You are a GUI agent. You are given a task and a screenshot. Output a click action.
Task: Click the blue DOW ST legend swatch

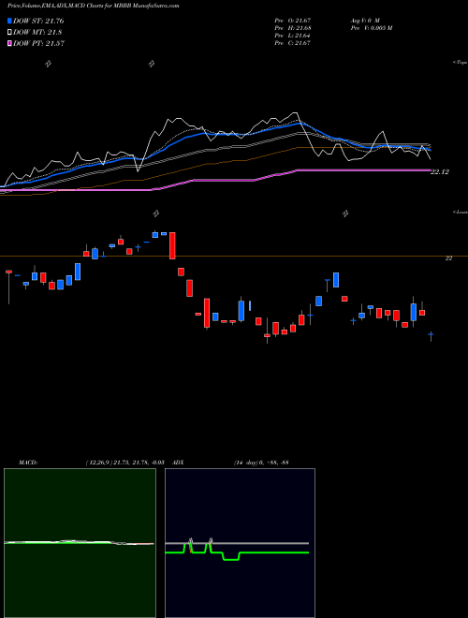(x=9, y=22)
